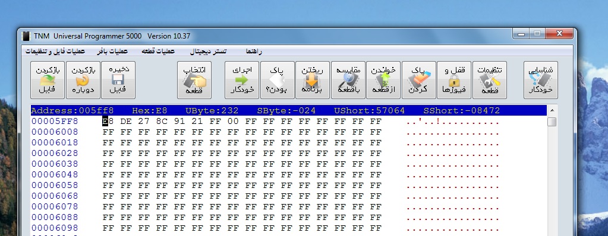Open Select Device (انتخاب قطعه) chip icon
The width and height of the screenshot is (608, 236).
tap(194, 80)
